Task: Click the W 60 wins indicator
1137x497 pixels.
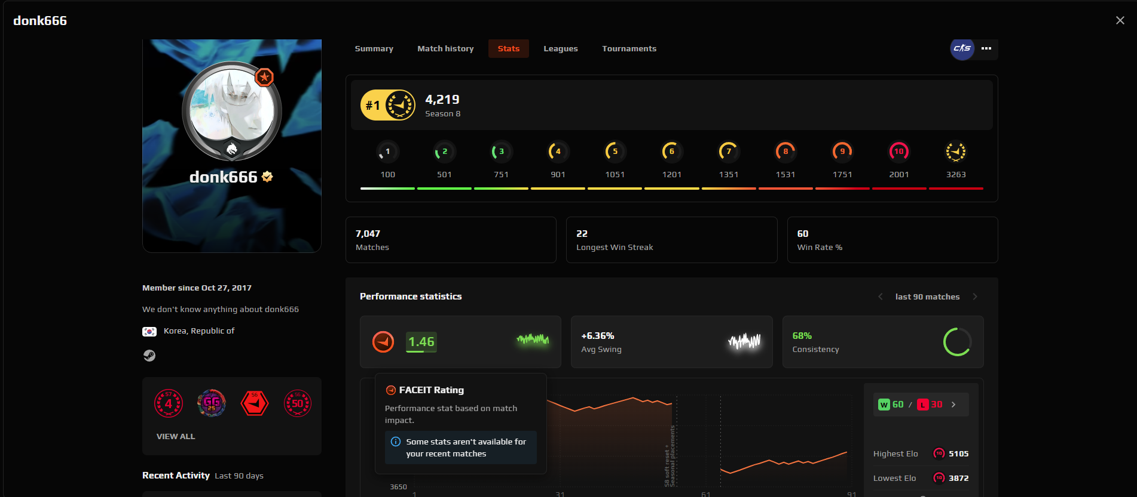Action: click(891, 405)
